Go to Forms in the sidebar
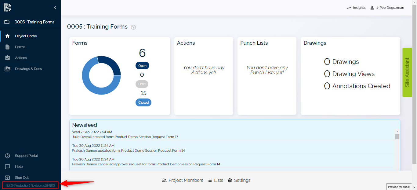 tap(20, 47)
